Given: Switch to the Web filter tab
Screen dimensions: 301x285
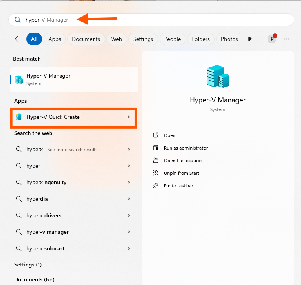Looking at the screenshot, I should click(x=117, y=39).
